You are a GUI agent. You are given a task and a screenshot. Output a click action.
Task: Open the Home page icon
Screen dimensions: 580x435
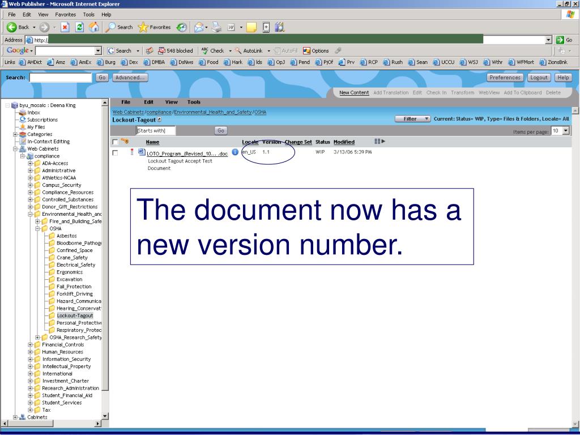tap(94, 27)
